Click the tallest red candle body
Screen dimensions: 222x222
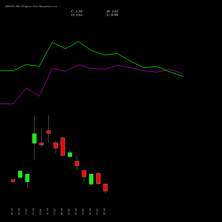(x=63, y=147)
